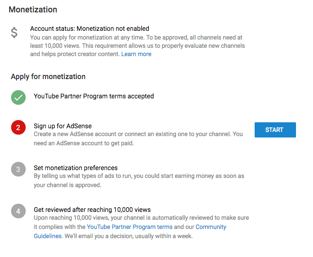Click Get reviewed after reaching 10,000 views
The image size is (313, 257).
click(92, 210)
